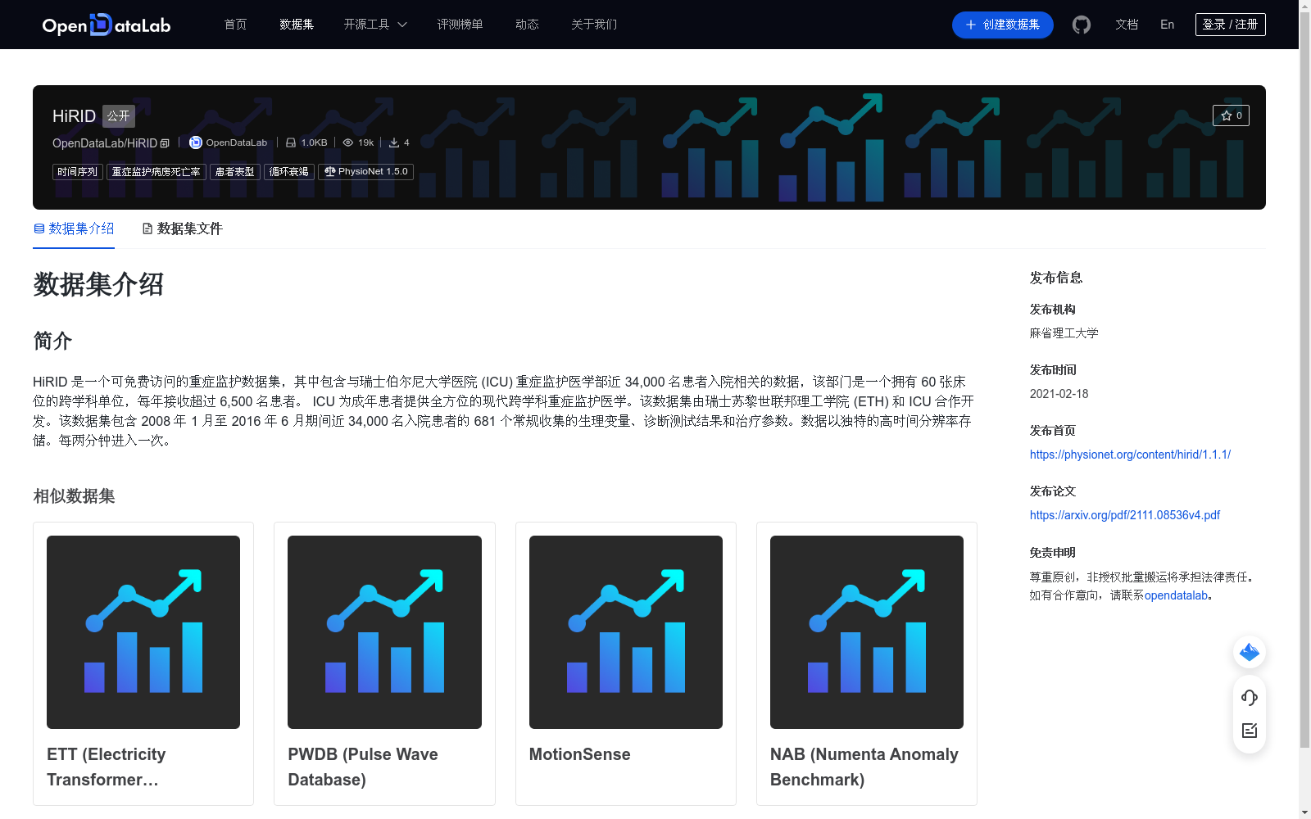Click the PWDB (Pulse Wave Database) title
Viewport: 1311px width, 819px height.
pos(363,767)
